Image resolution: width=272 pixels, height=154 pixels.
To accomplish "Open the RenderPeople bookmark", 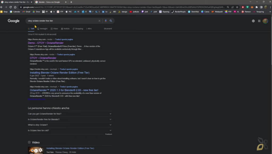I will (178, 12).
